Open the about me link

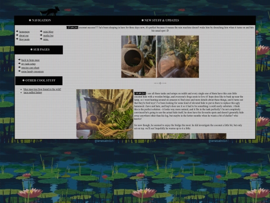[x=24, y=36]
